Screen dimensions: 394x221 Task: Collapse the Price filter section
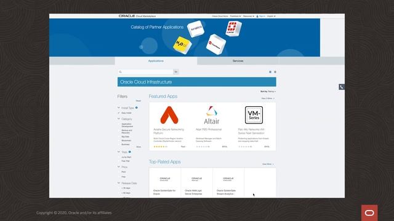119,166
